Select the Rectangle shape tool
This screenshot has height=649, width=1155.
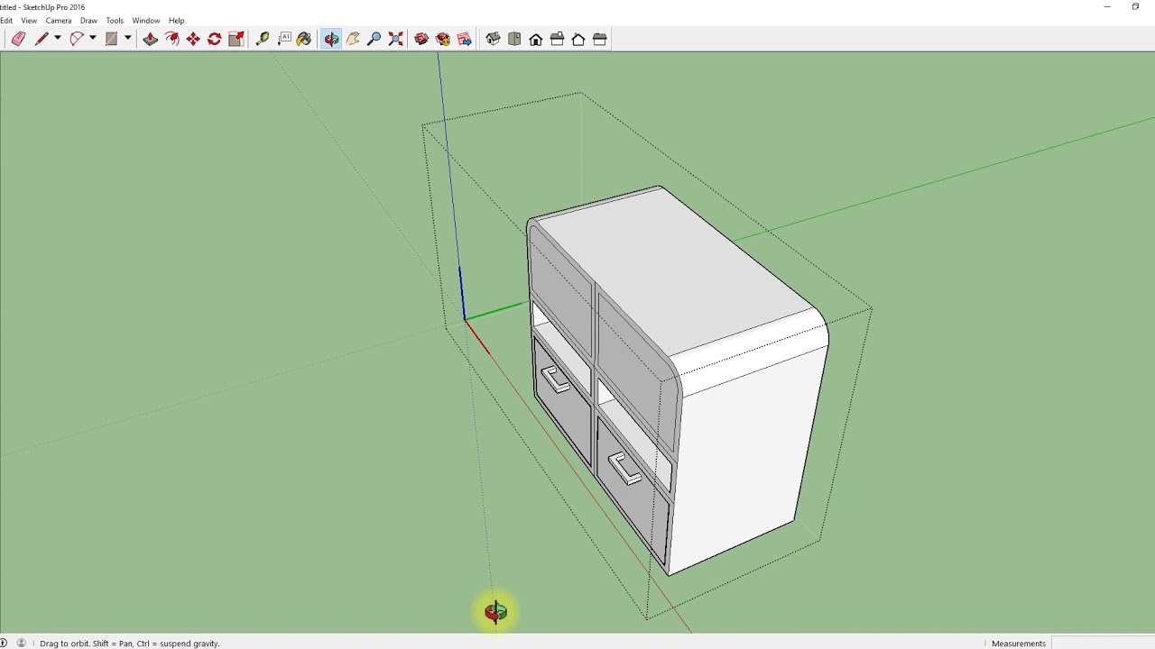click(x=111, y=39)
